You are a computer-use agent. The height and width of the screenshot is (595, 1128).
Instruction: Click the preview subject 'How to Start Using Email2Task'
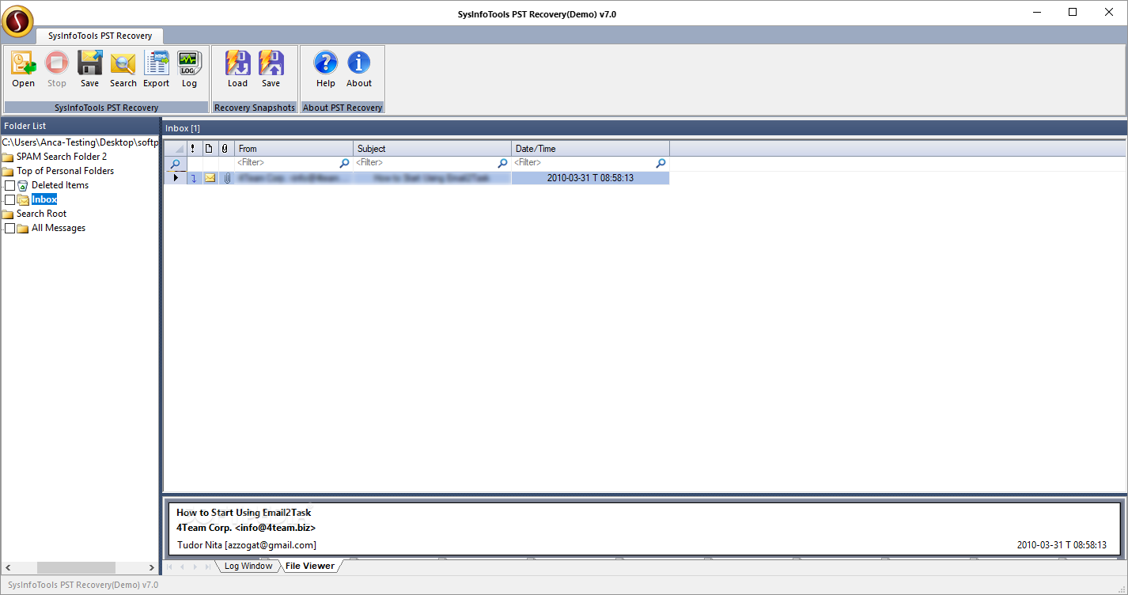point(244,513)
